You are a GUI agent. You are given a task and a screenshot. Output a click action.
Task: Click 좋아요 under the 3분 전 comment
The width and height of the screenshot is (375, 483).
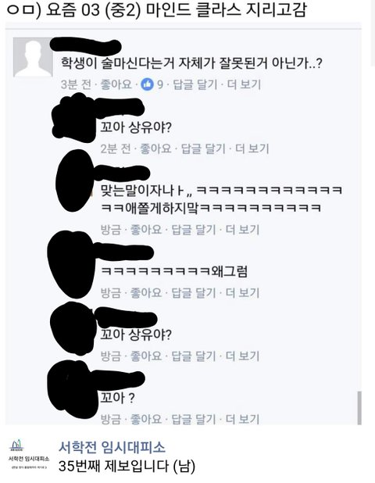(116, 84)
